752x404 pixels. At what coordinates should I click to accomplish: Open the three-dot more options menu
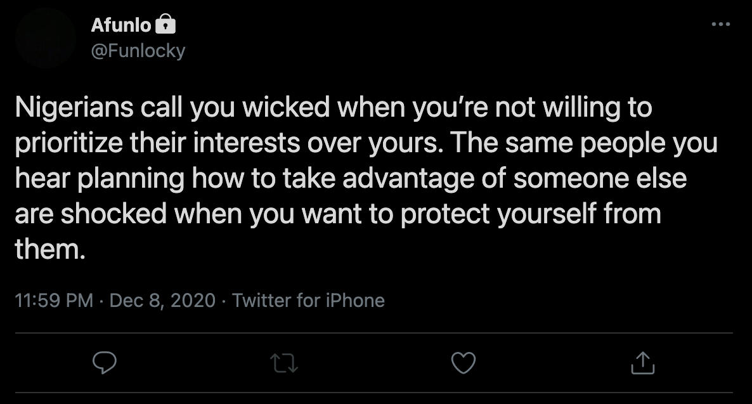(721, 25)
